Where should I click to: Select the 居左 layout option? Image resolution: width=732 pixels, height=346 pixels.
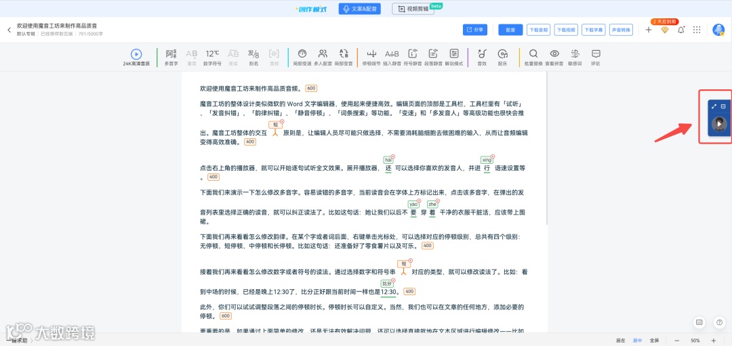(620, 341)
